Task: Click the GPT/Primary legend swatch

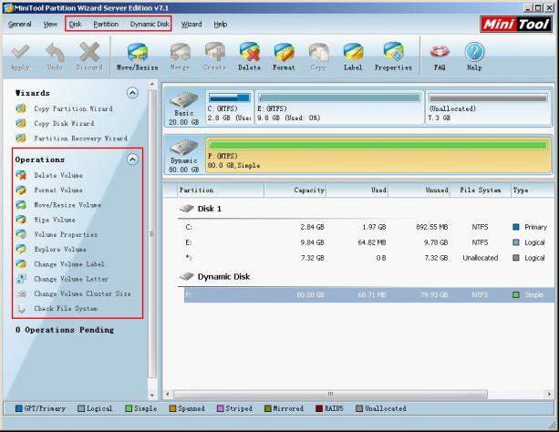Action: point(19,408)
